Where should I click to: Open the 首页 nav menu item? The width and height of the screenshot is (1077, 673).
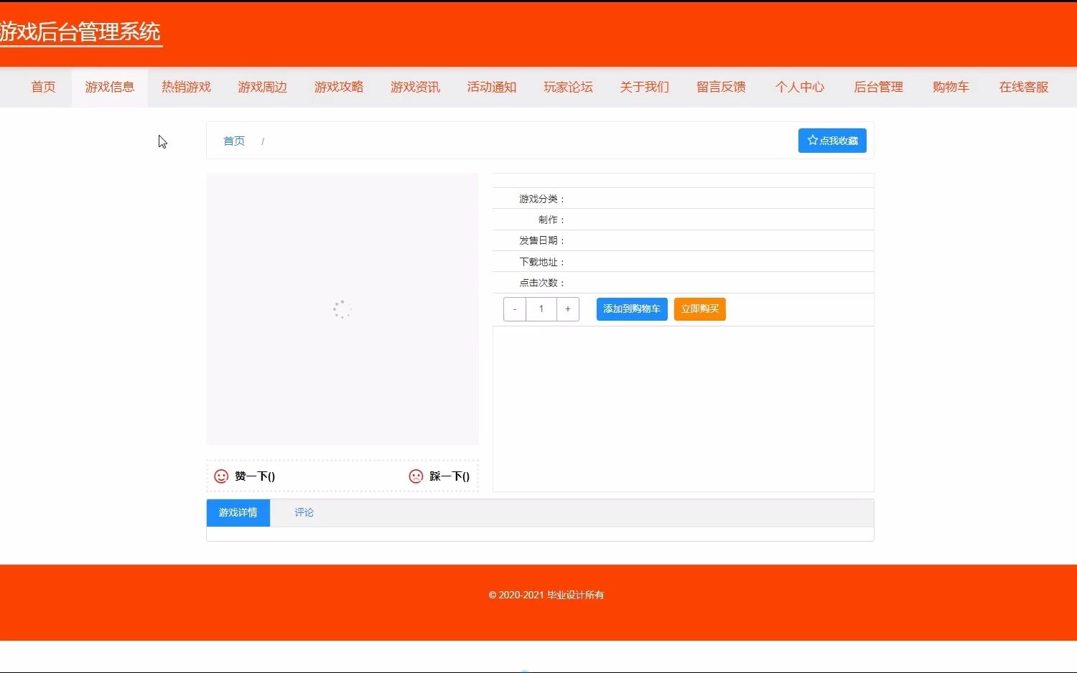coord(43,87)
